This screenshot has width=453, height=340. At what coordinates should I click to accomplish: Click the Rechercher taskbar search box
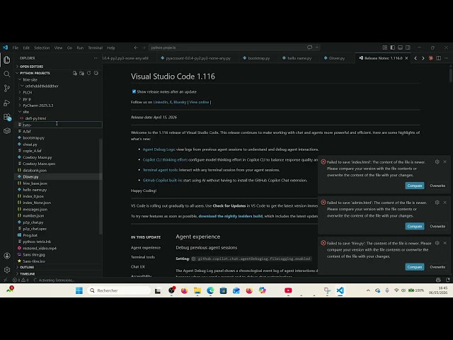pos(119,290)
